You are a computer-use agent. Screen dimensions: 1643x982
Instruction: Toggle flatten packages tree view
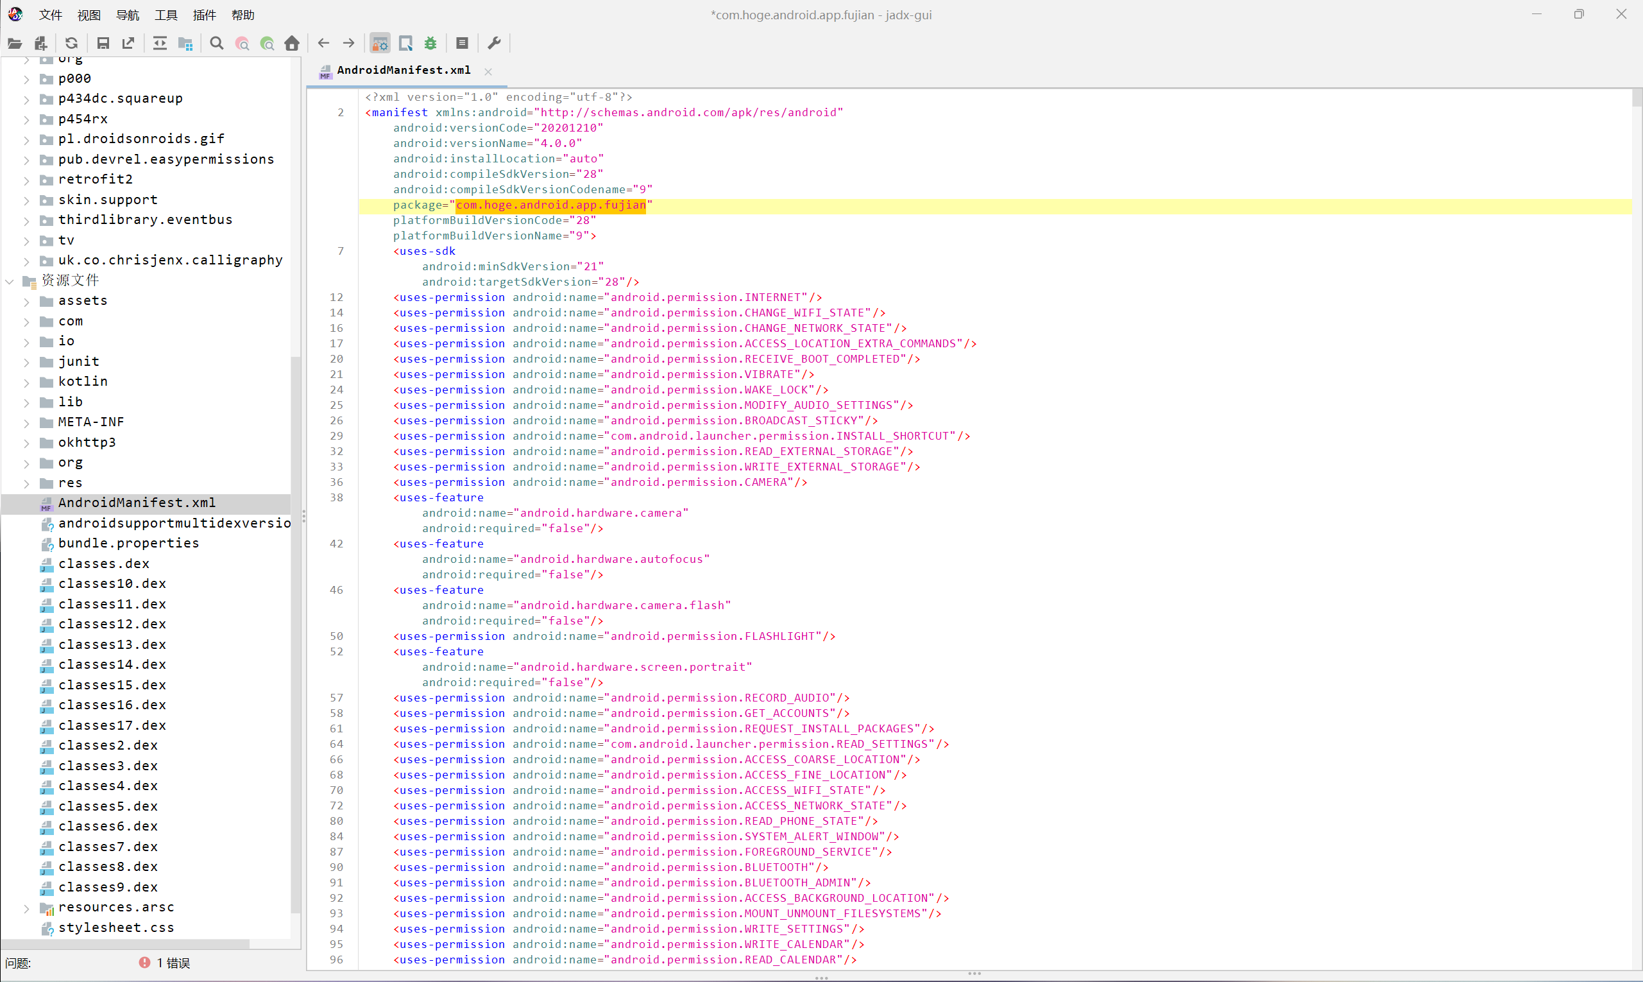186,44
